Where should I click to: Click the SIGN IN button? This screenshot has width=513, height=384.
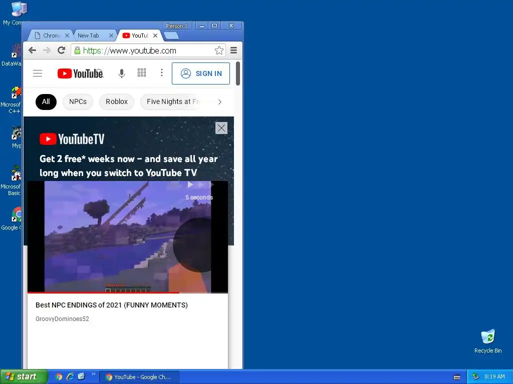tap(201, 73)
